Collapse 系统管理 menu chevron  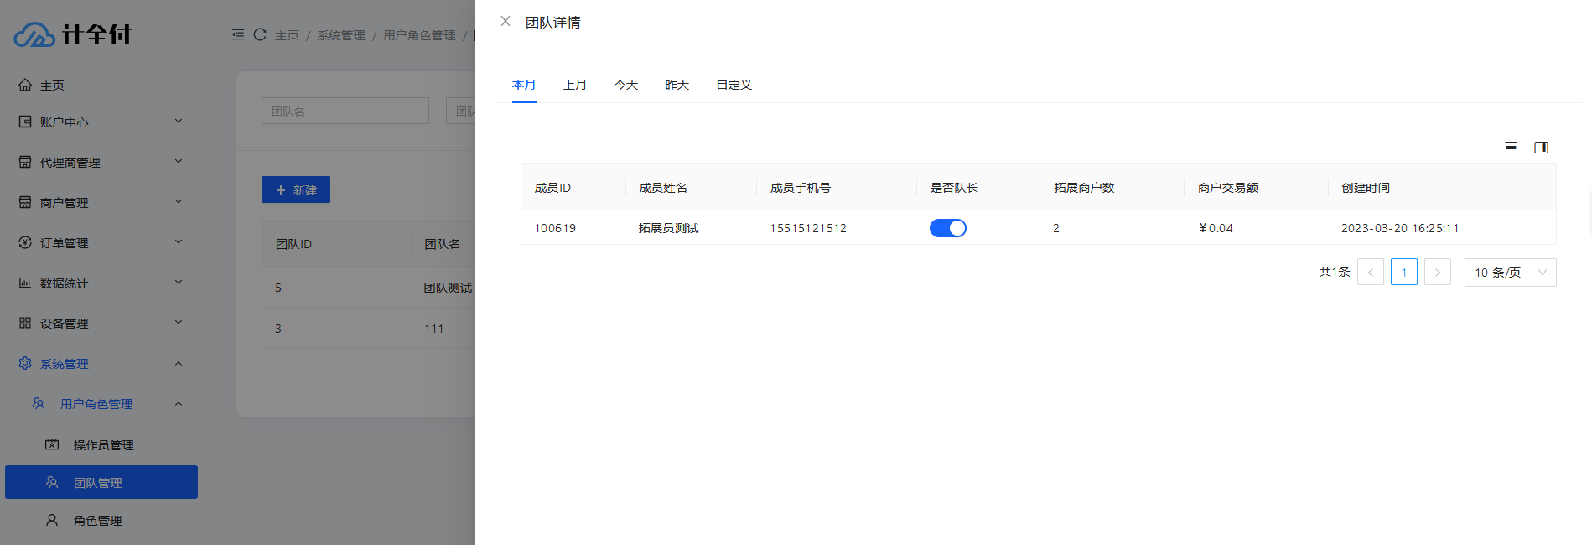coord(179,363)
